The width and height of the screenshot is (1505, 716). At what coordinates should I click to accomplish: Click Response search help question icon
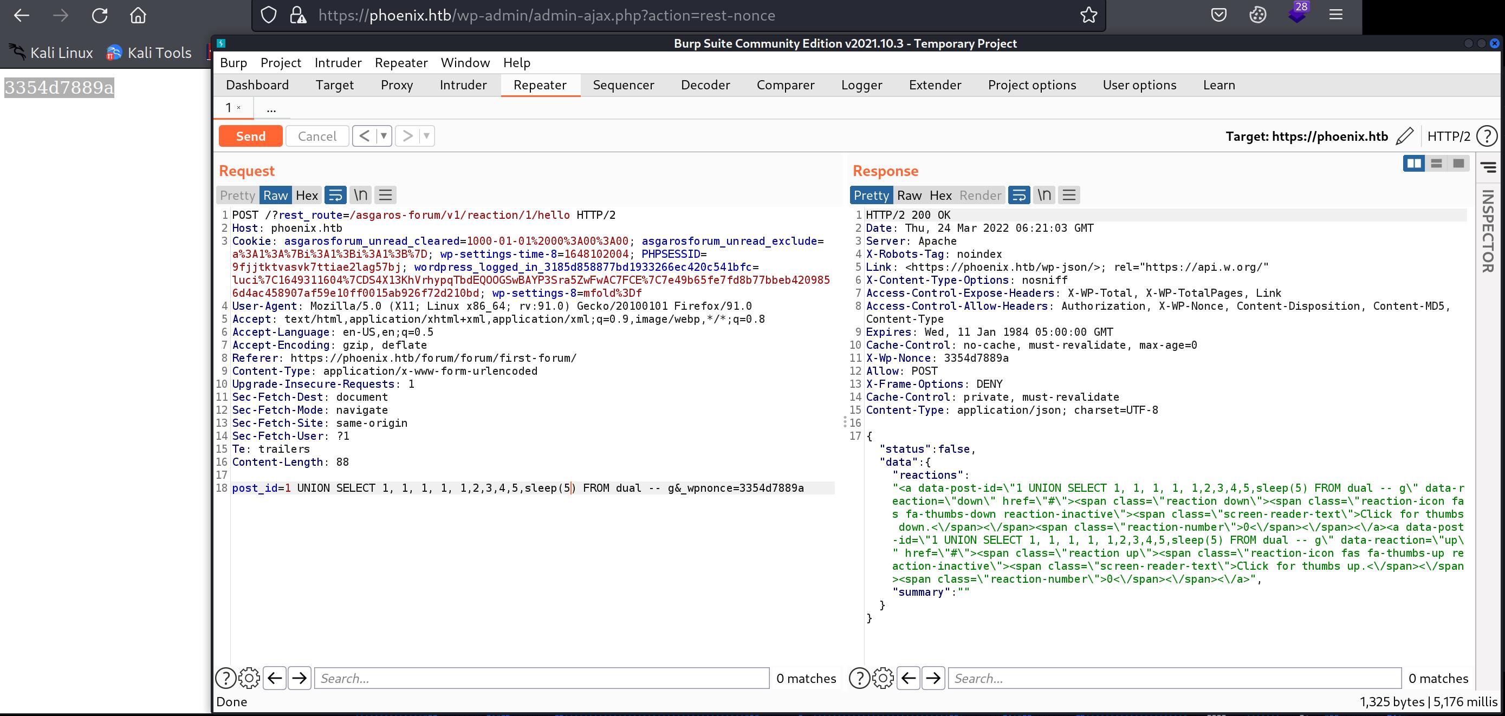pyautogui.click(x=859, y=678)
